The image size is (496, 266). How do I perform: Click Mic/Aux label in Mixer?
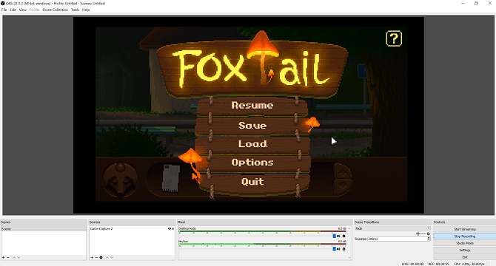pyautogui.click(x=184, y=242)
